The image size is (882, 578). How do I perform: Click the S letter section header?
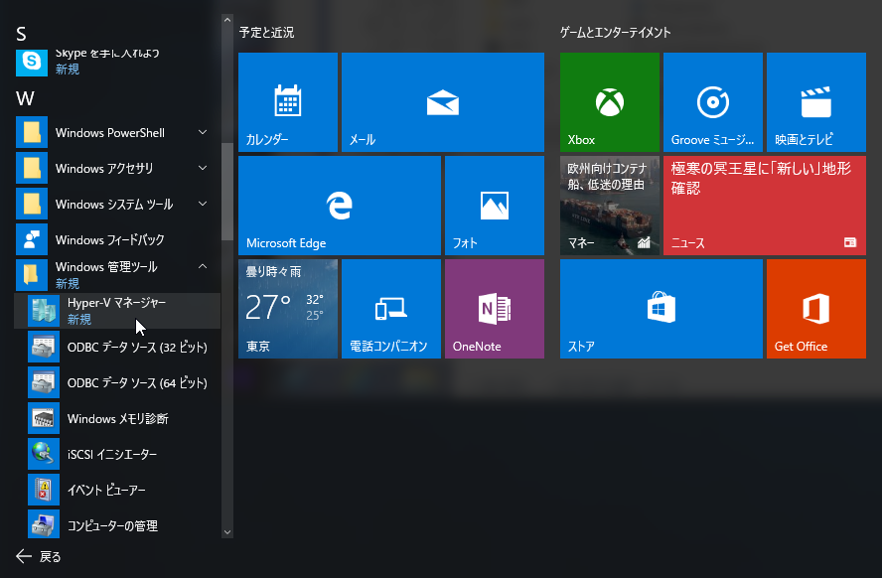point(22,35)
